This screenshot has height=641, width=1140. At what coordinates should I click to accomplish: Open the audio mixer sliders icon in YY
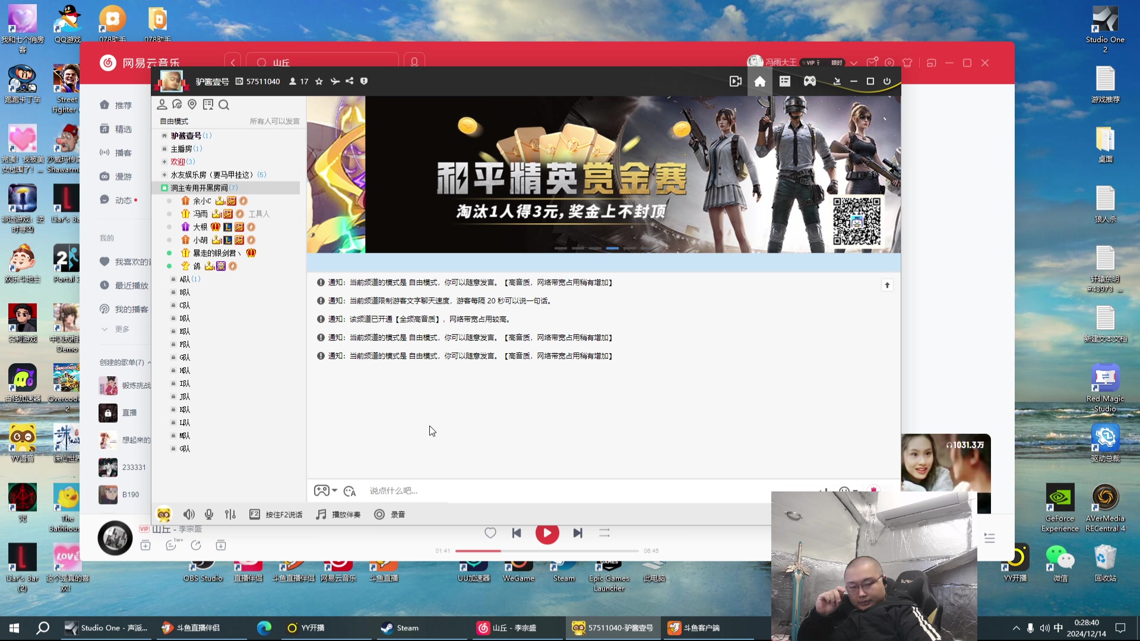[x=230, y=514]
